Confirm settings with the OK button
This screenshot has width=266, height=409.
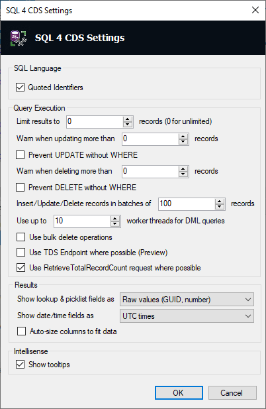179,393
